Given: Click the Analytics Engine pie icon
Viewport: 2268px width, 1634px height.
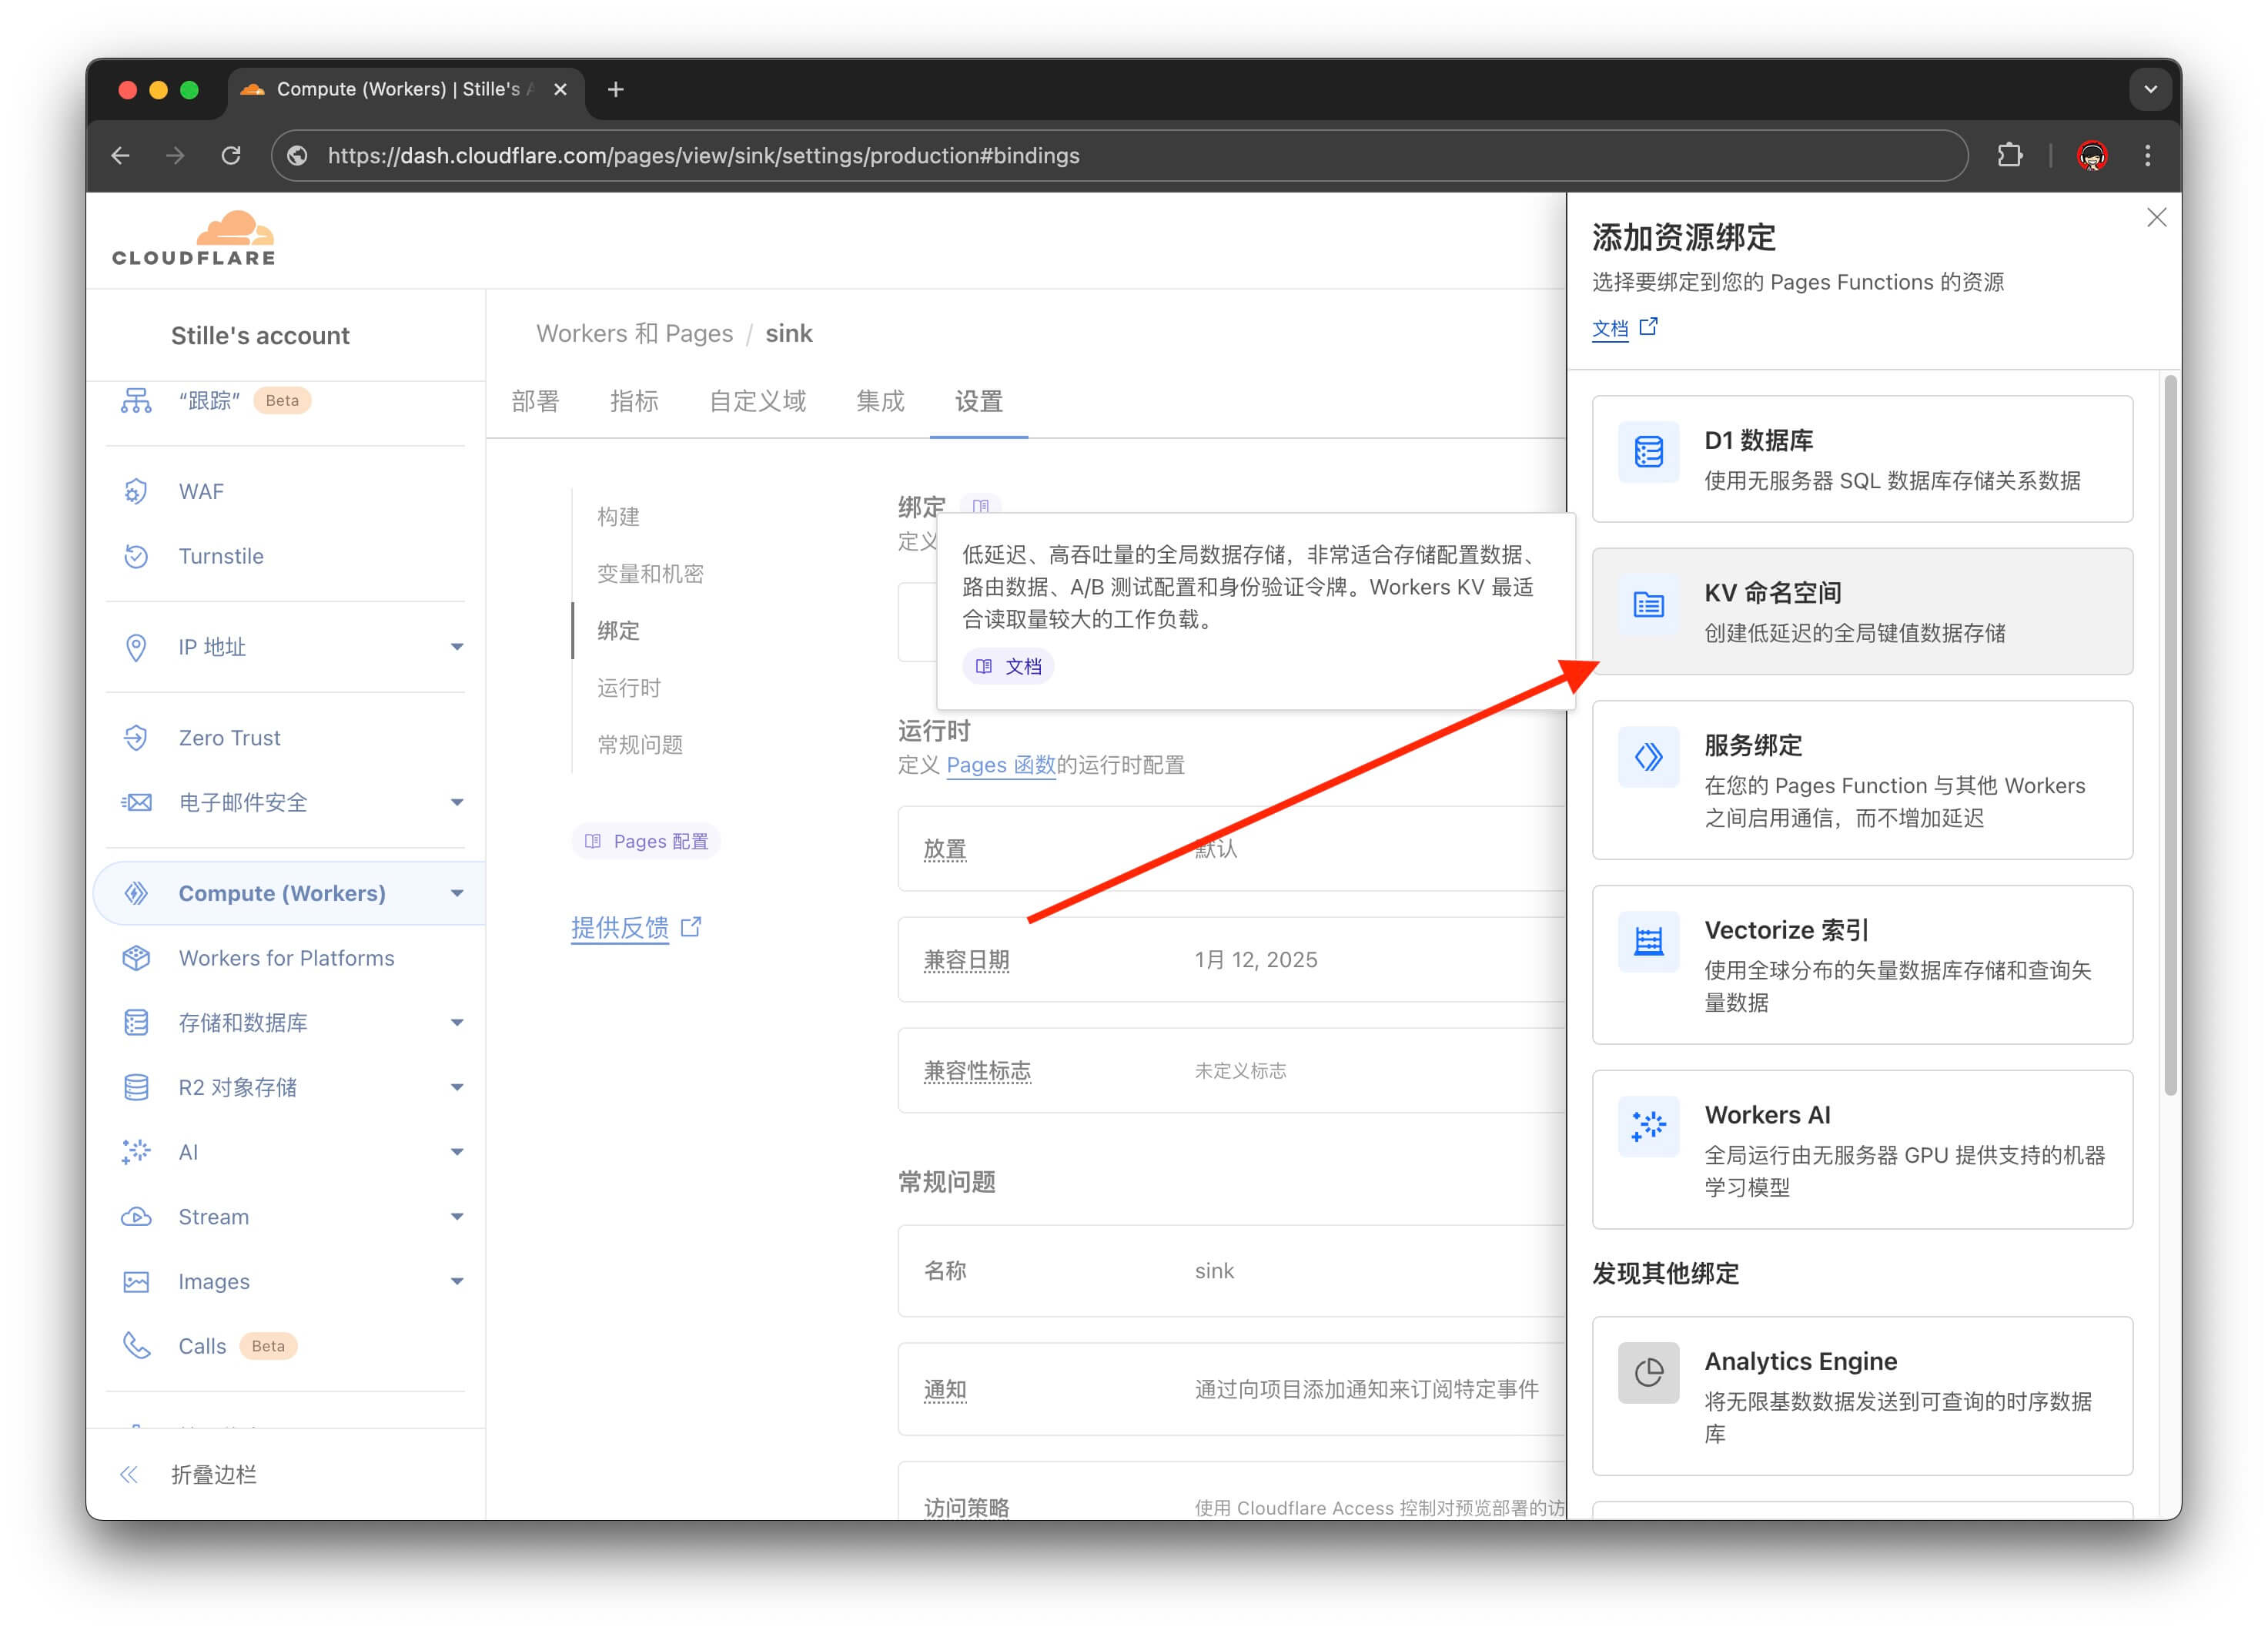Looking at the screenshot, I should [1648, 1373].
